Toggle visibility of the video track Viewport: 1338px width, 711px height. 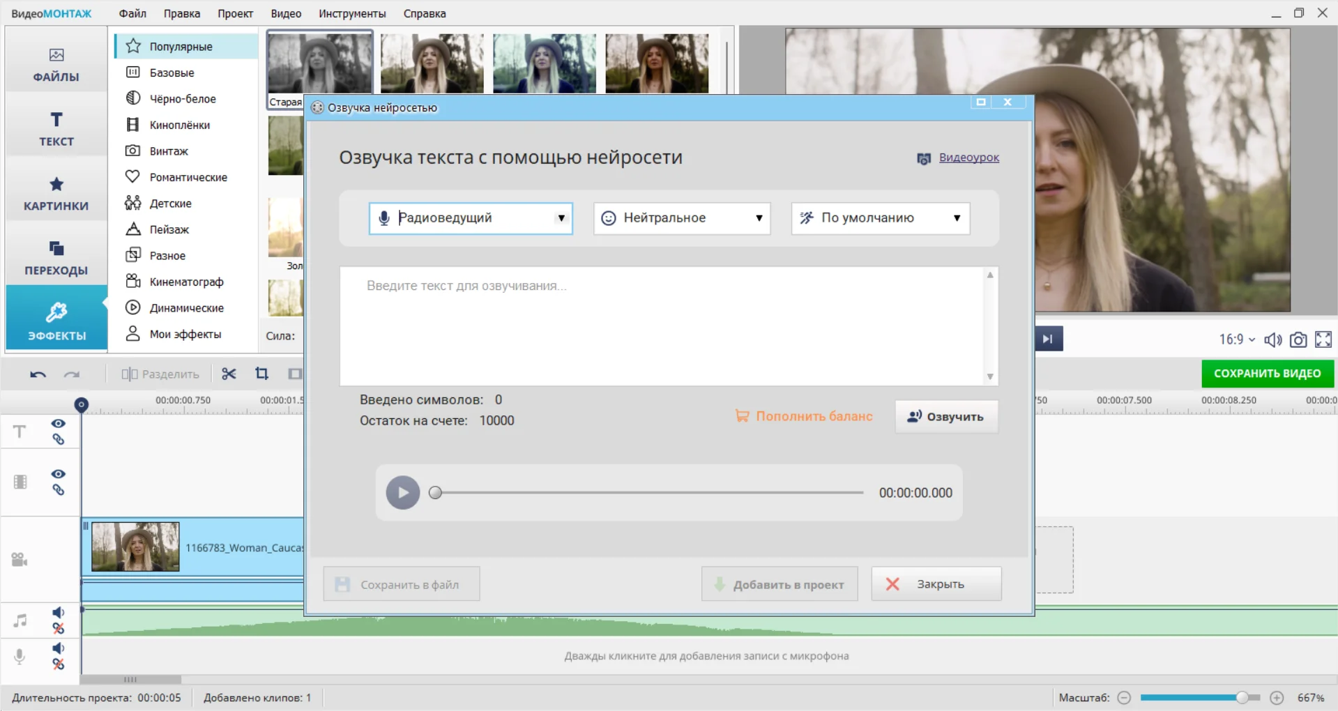(x=58, y=473)
